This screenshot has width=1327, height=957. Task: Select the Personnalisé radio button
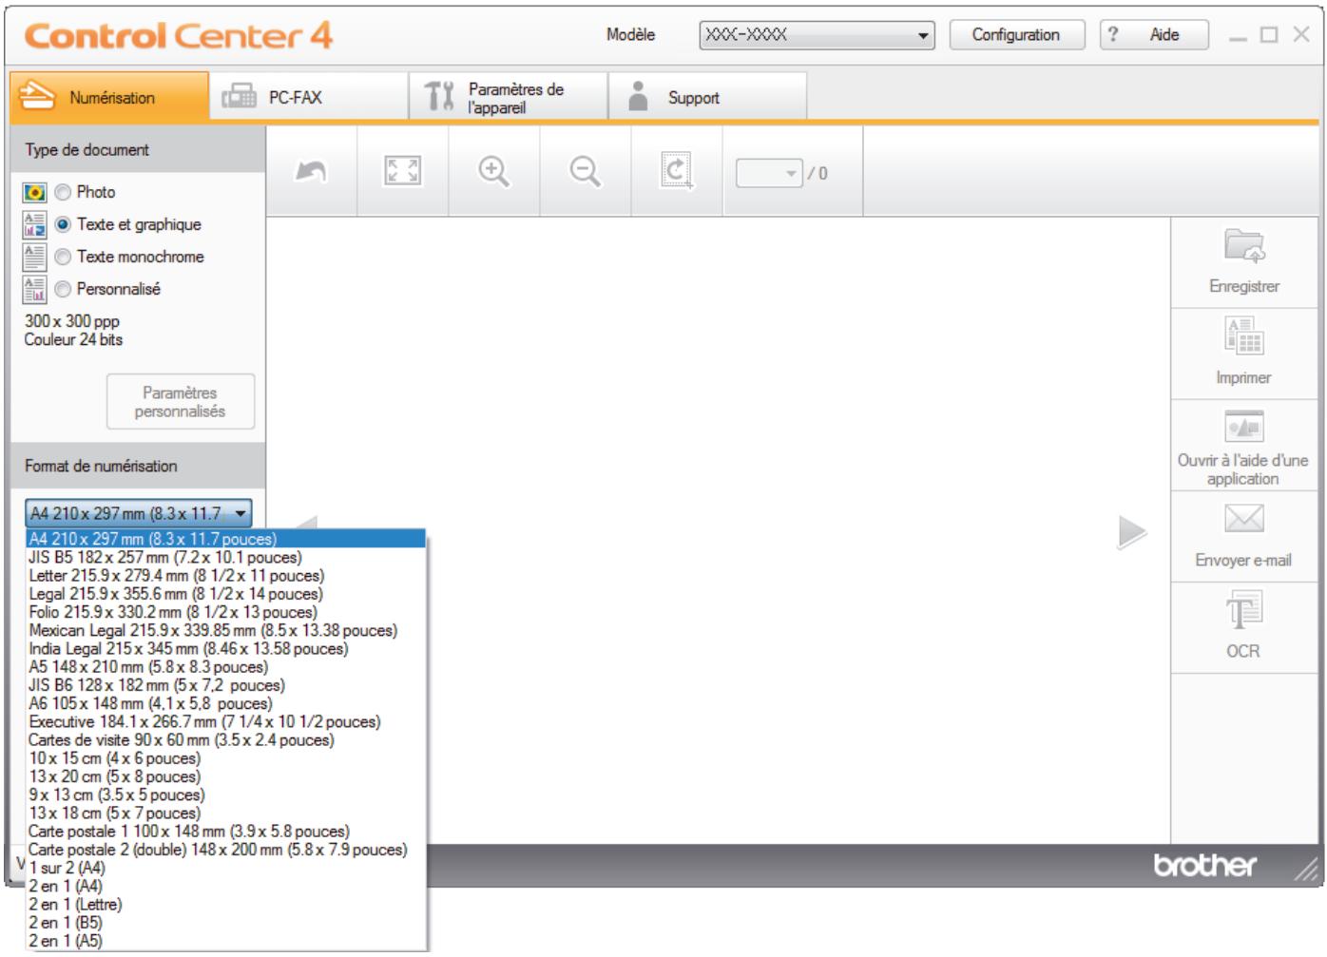tap(63, 289)
